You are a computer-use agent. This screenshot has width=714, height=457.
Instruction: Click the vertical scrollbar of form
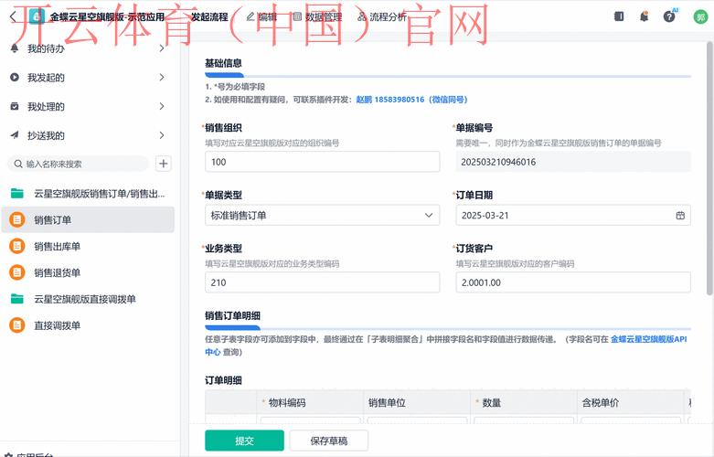pos(709,168)
